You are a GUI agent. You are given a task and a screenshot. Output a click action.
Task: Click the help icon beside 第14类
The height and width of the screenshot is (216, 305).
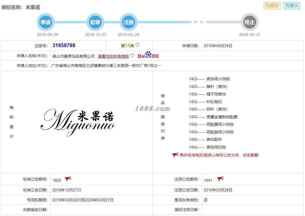137,45
